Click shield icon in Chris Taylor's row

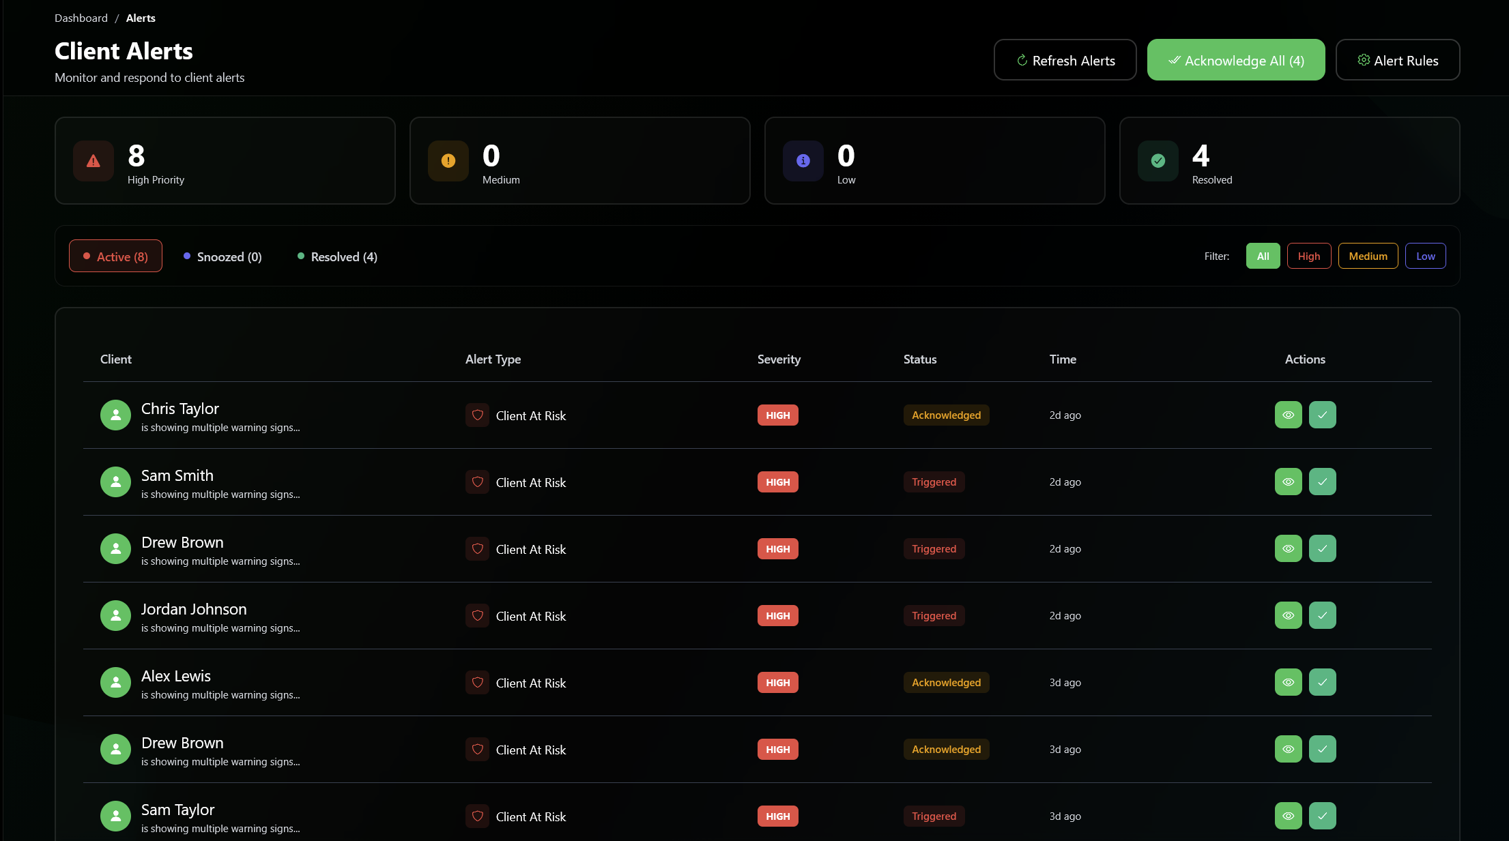pyautogui.click(x=477, y=415)
